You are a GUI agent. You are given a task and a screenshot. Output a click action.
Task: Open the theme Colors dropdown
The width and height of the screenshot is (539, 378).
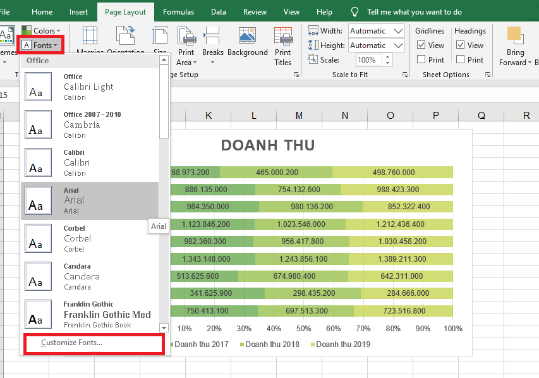[42, 30]
